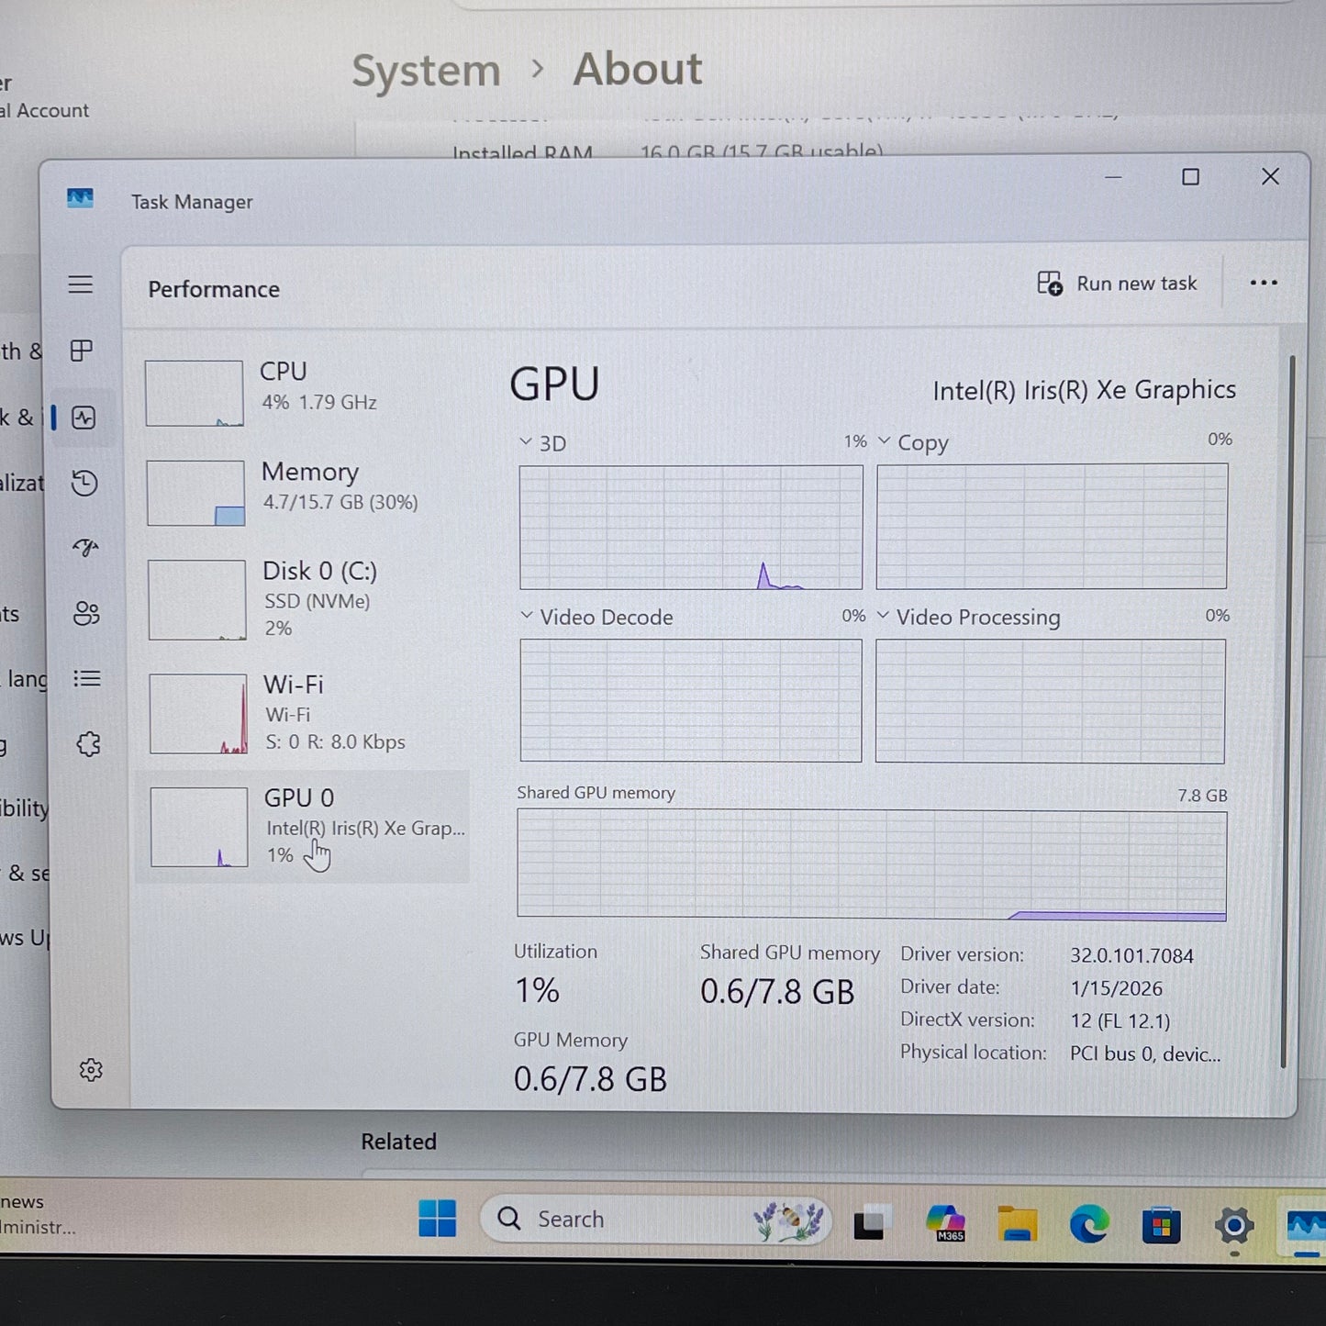Click the driver date 1/15/2026 value
1326x1326 pixels.
pyautogui.click(x=1116, y=988)
